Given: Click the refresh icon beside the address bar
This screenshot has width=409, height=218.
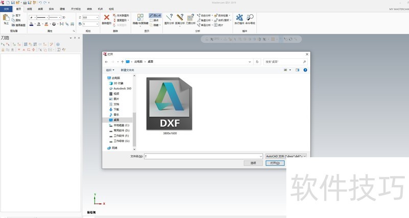Looking at the screenshot, I should [x=257, y=62].
